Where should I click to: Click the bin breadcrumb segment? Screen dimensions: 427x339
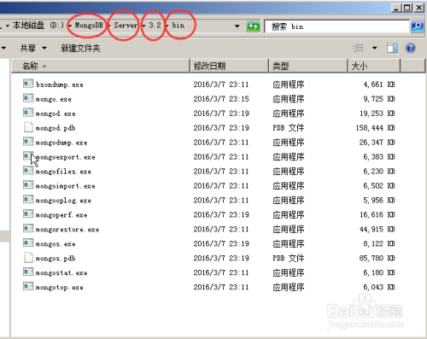coord(178,26)
